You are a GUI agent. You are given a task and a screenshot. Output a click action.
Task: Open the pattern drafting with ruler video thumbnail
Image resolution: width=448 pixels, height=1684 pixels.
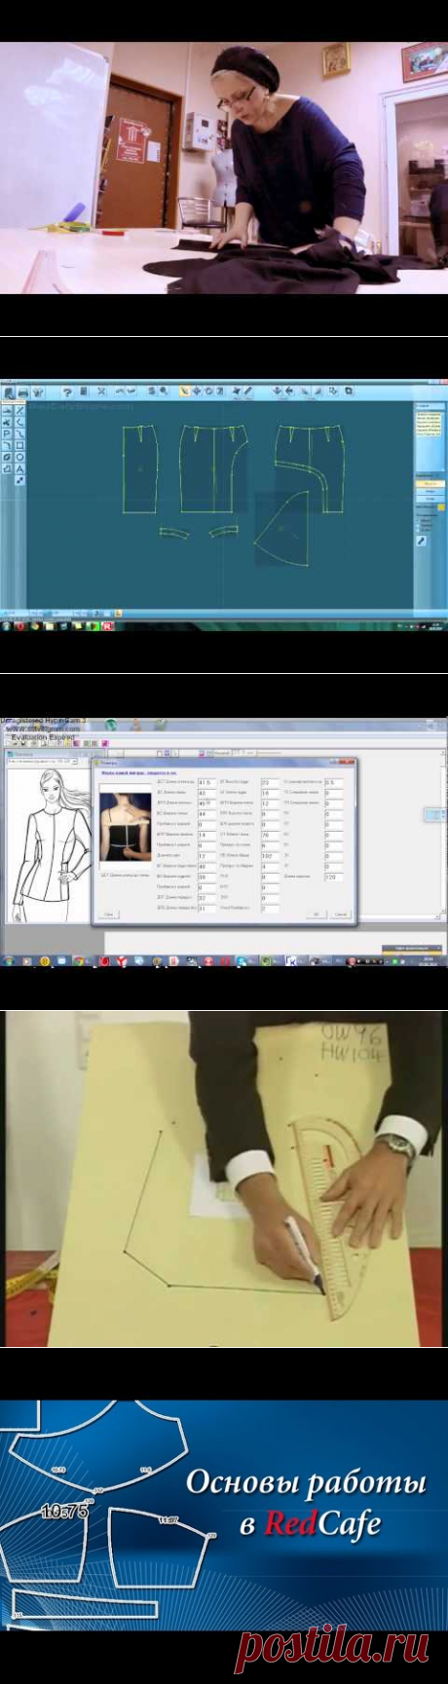[224, 1179]
